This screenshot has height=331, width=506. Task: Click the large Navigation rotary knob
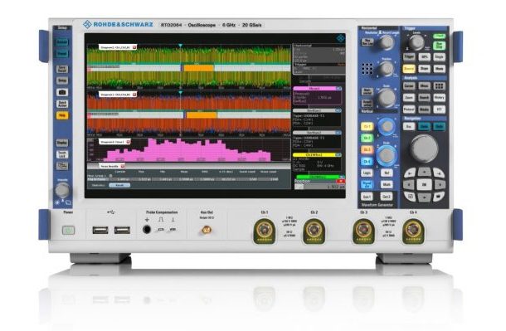click(424, 148)
